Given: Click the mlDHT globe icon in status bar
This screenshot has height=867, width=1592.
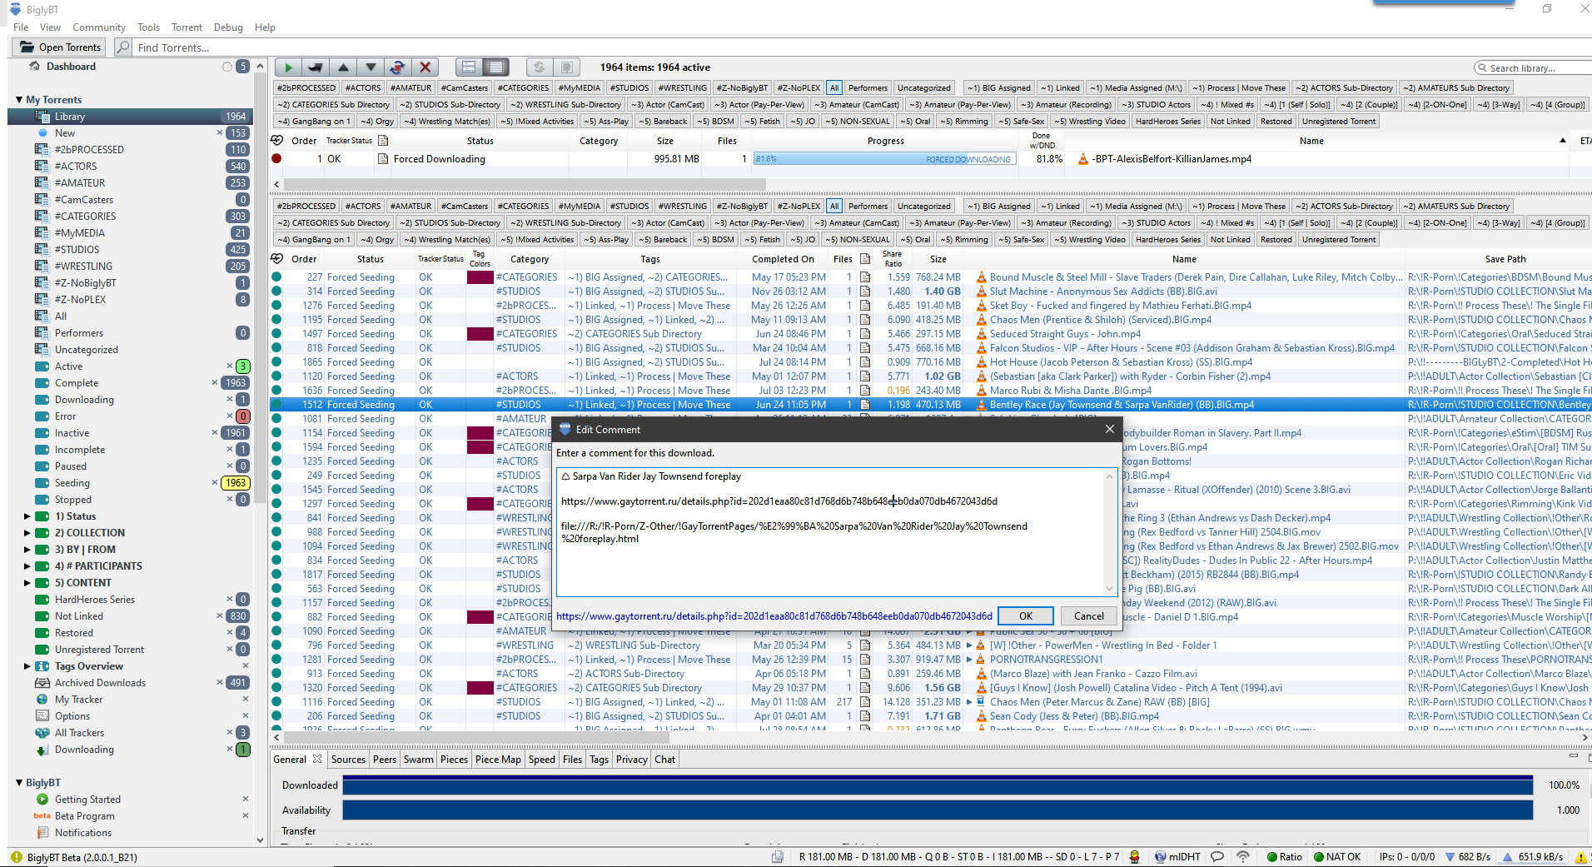Looking at the screenshot, I should coord(1160,856).
